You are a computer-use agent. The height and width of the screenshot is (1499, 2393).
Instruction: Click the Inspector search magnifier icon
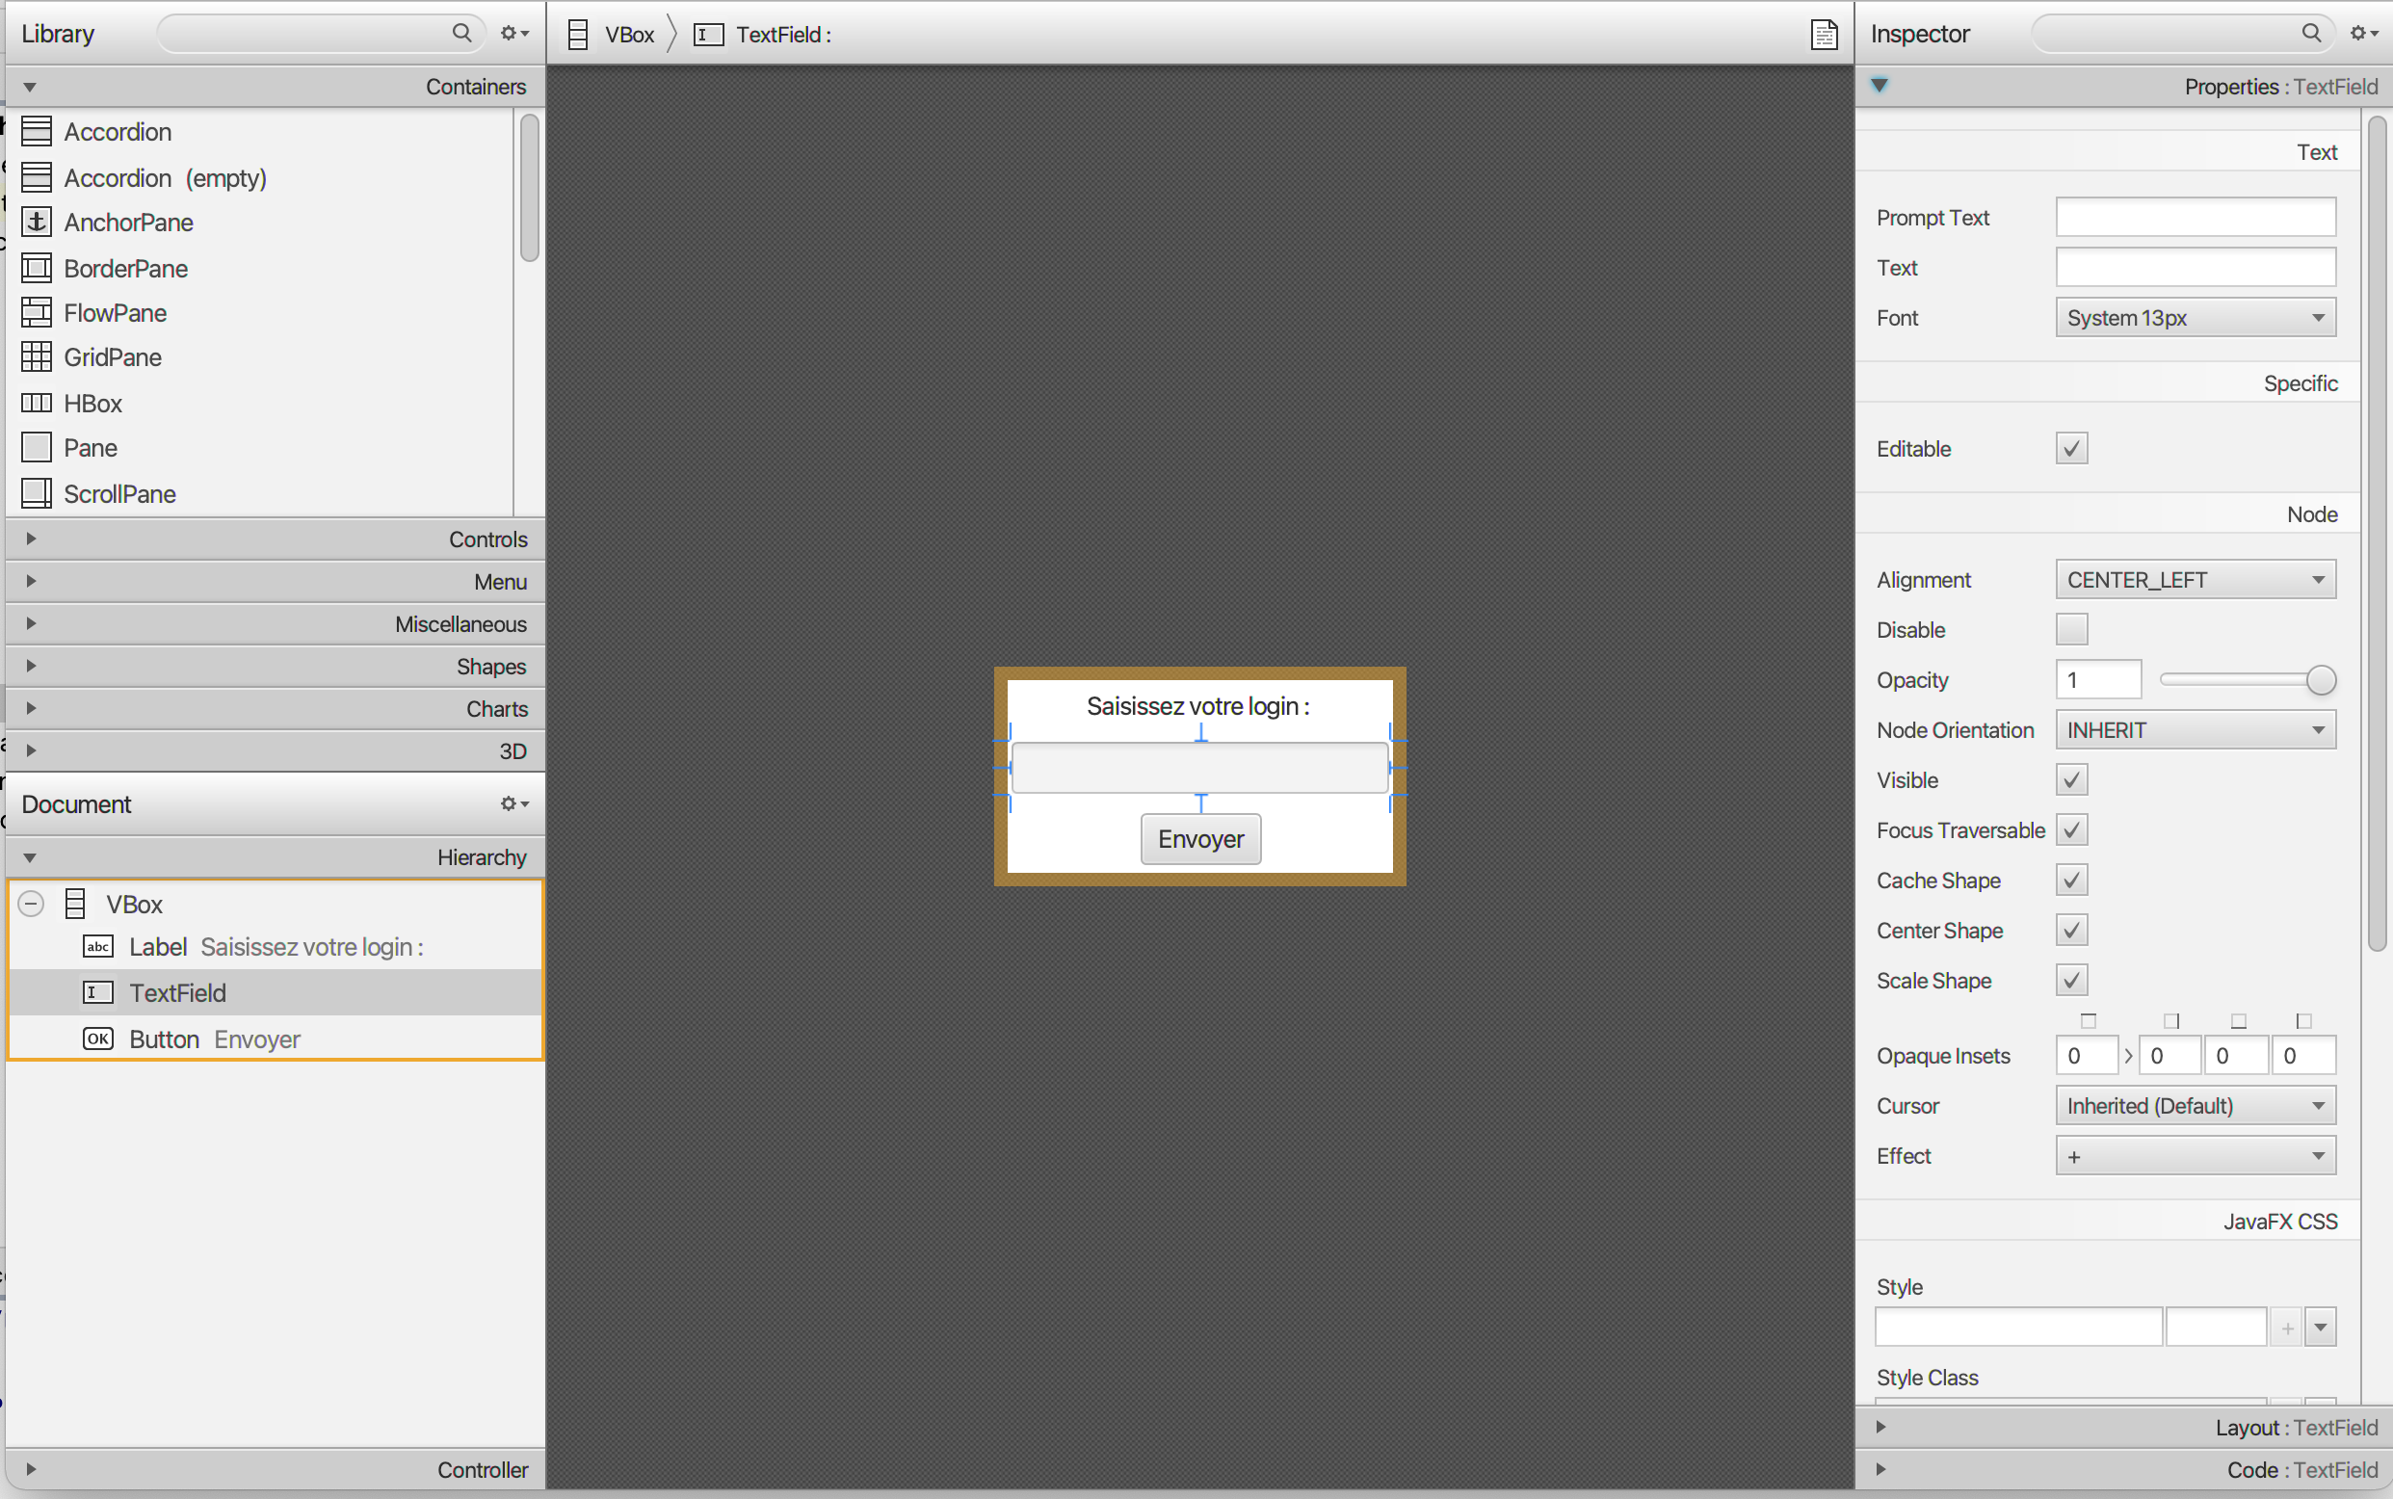pyautogui.click(x=2311, y=34)
